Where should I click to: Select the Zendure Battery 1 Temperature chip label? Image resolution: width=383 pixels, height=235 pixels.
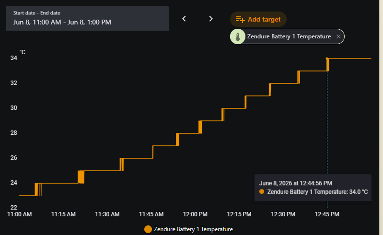289,36
